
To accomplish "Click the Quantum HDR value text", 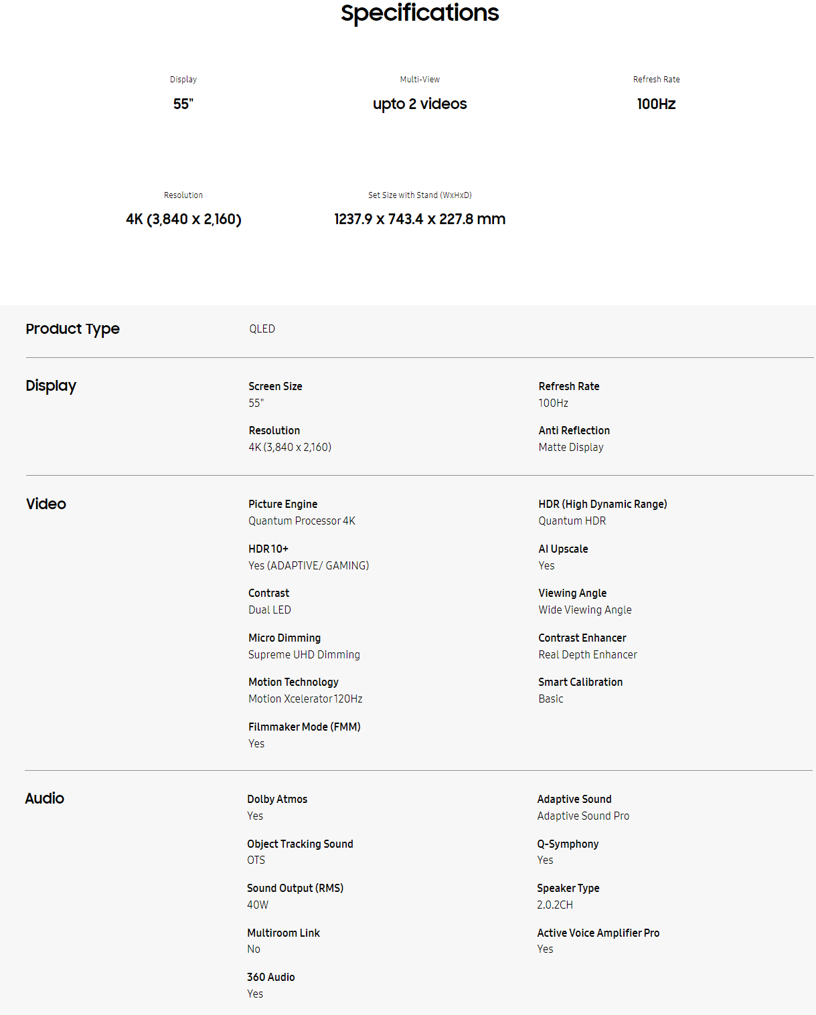I will pos(572,521).
